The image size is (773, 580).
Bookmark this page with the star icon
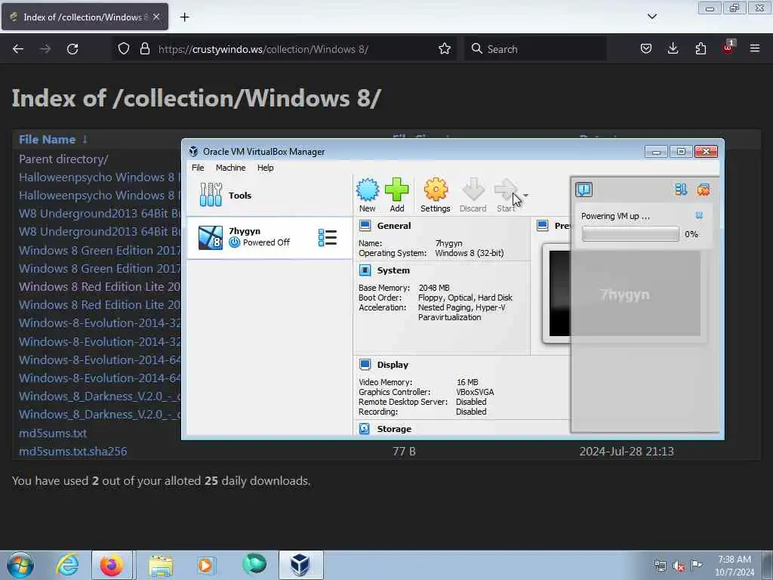pos(445,49)
